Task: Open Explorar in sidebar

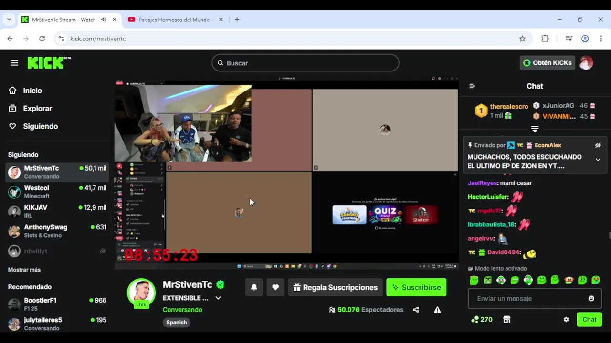Action: click(x=30, y=108)
